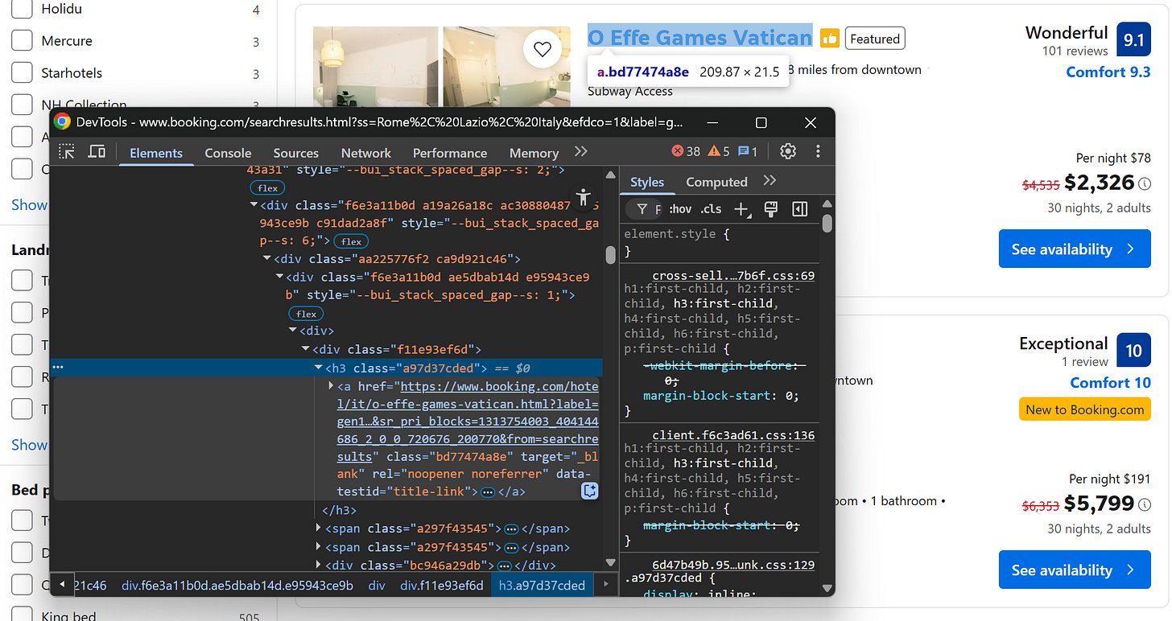
Task: Open DevTools settings gear
Action: coord(788,151)
